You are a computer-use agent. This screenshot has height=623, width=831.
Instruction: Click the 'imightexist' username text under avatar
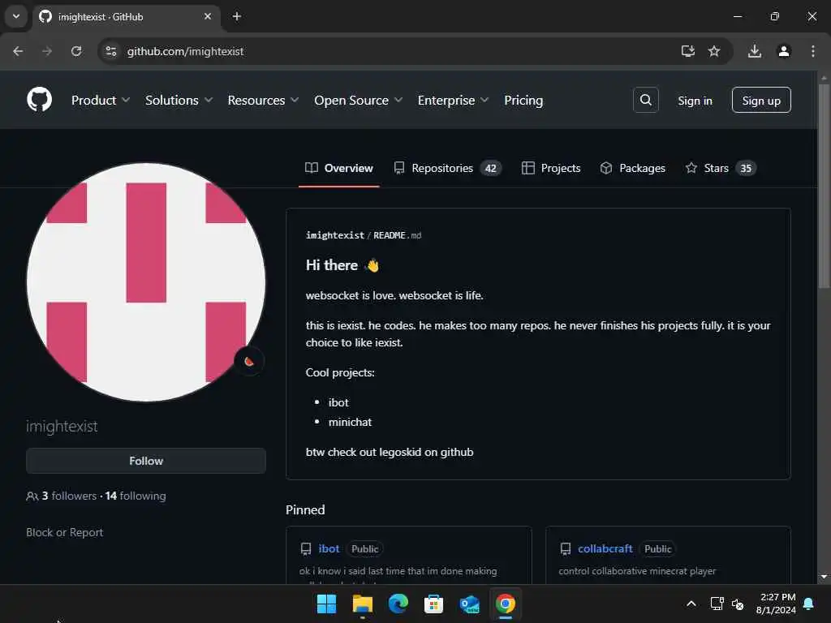(x=62, y=427)
